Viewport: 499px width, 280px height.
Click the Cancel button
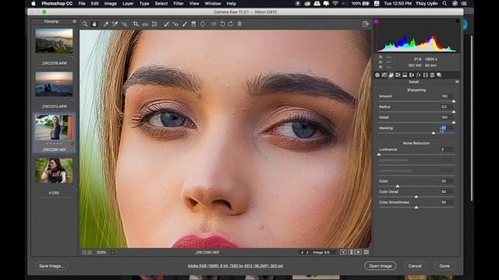coord(415,266)
